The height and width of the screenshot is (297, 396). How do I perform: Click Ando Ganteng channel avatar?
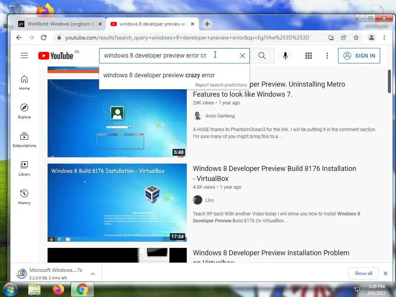coord(198,116)
